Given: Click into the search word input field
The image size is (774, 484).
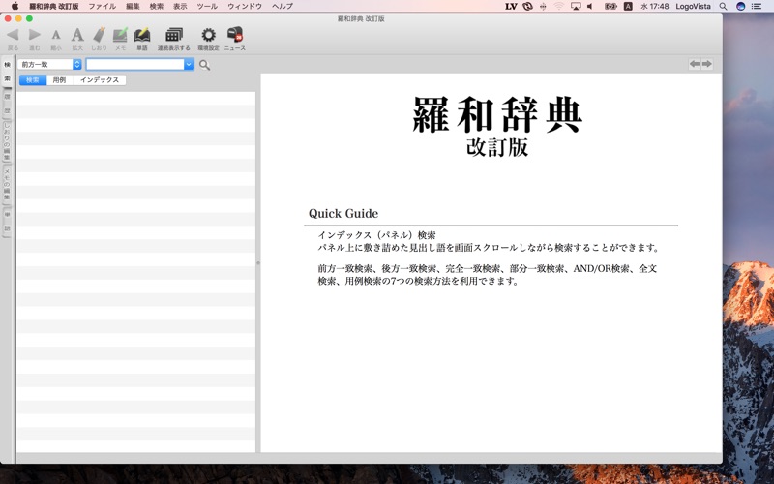Looking at the screenshot, I should coord(135,64).
